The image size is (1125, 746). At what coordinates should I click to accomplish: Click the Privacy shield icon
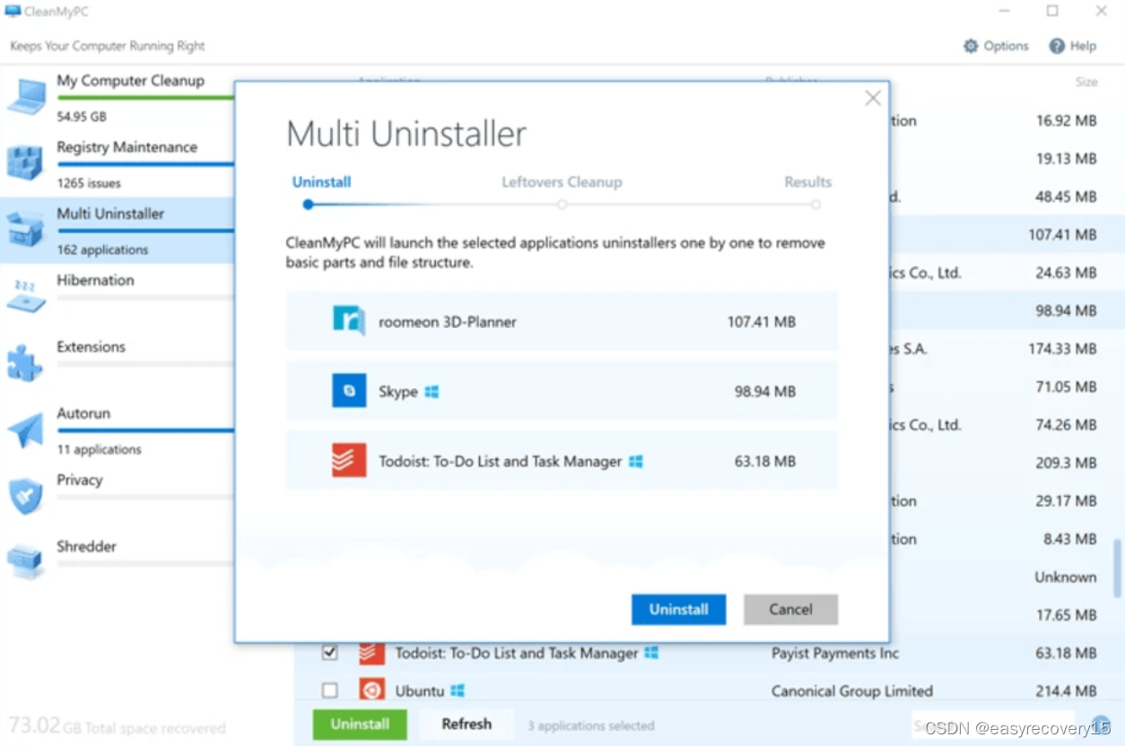click(25, 496)
